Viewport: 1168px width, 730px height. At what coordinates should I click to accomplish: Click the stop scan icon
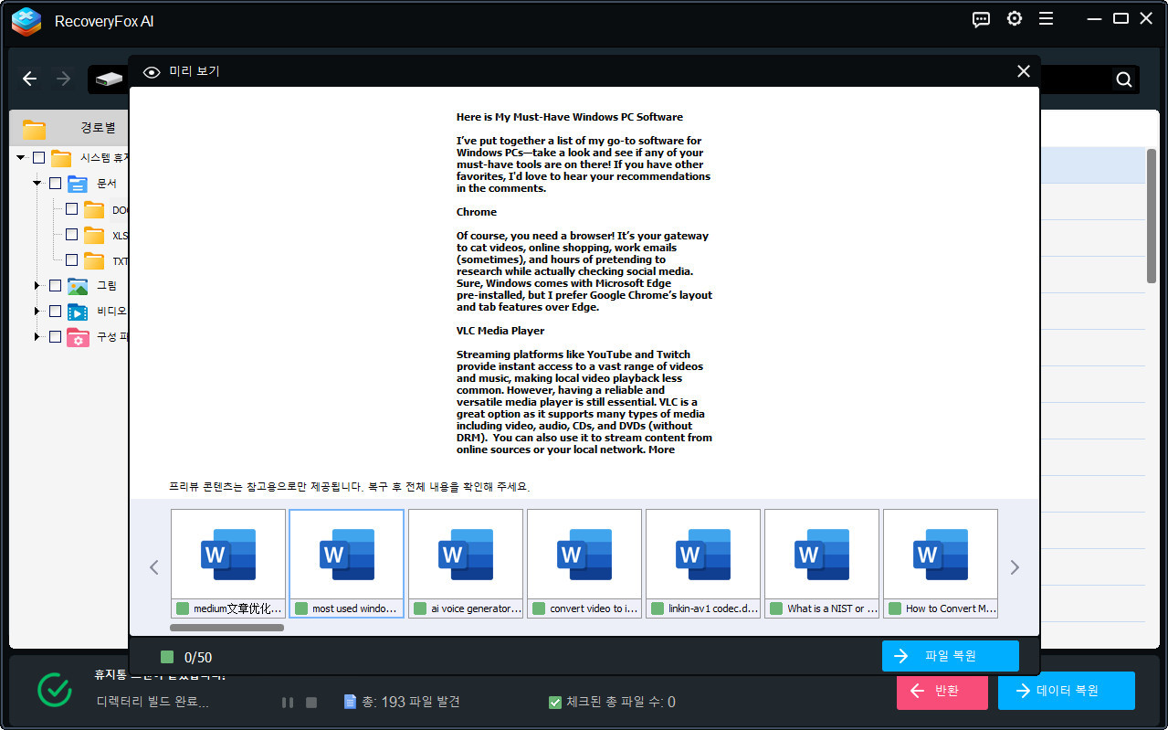point(311,703)
